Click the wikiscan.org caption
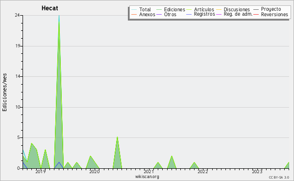 coord(147,177)
